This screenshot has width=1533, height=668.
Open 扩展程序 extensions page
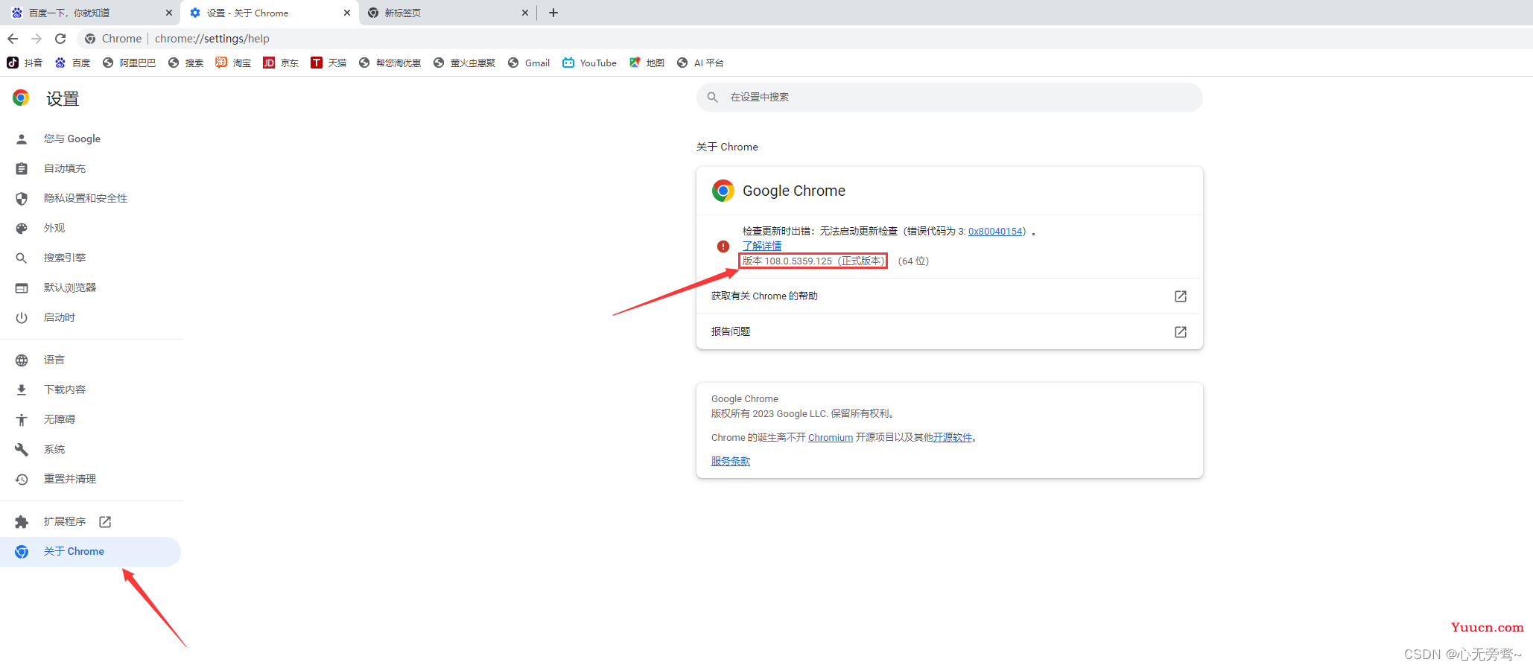(64, 521)
